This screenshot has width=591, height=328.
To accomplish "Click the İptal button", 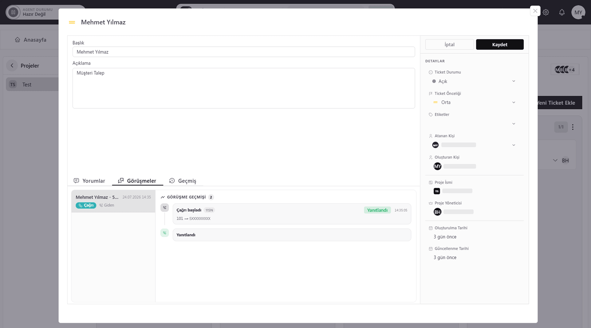I will 449,45.
